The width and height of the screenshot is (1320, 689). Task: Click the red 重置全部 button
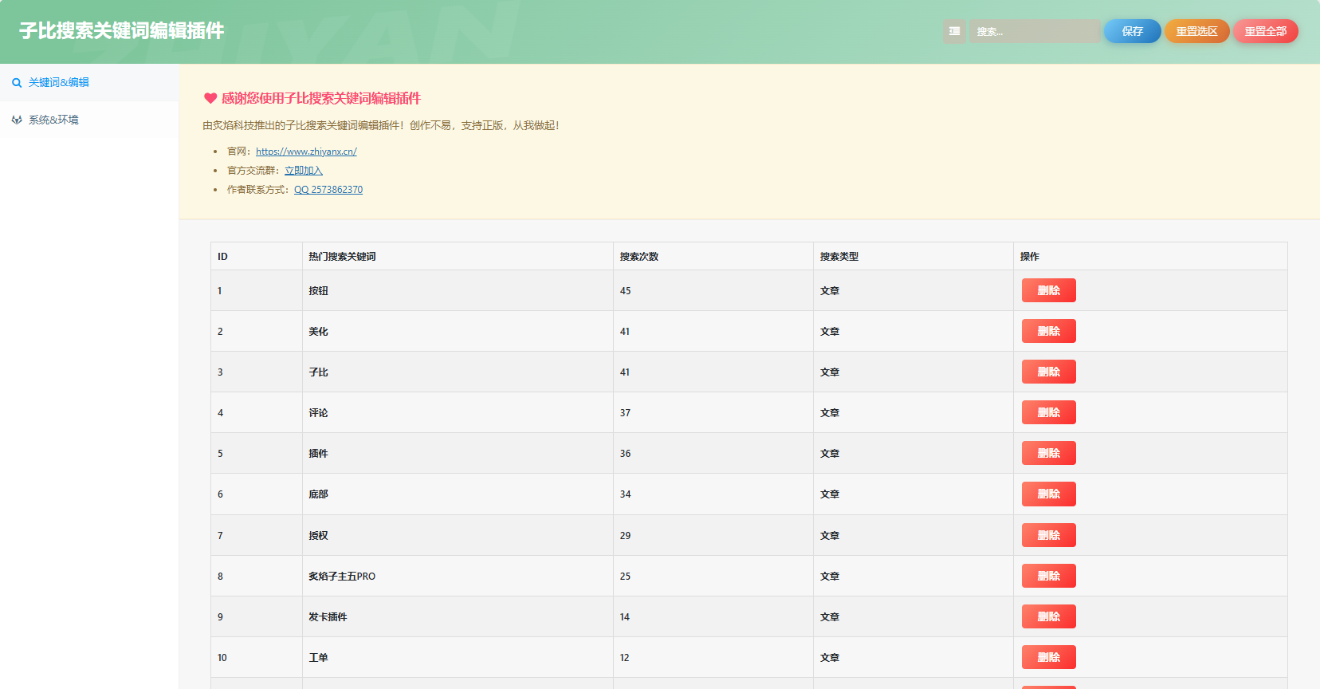1265,31
